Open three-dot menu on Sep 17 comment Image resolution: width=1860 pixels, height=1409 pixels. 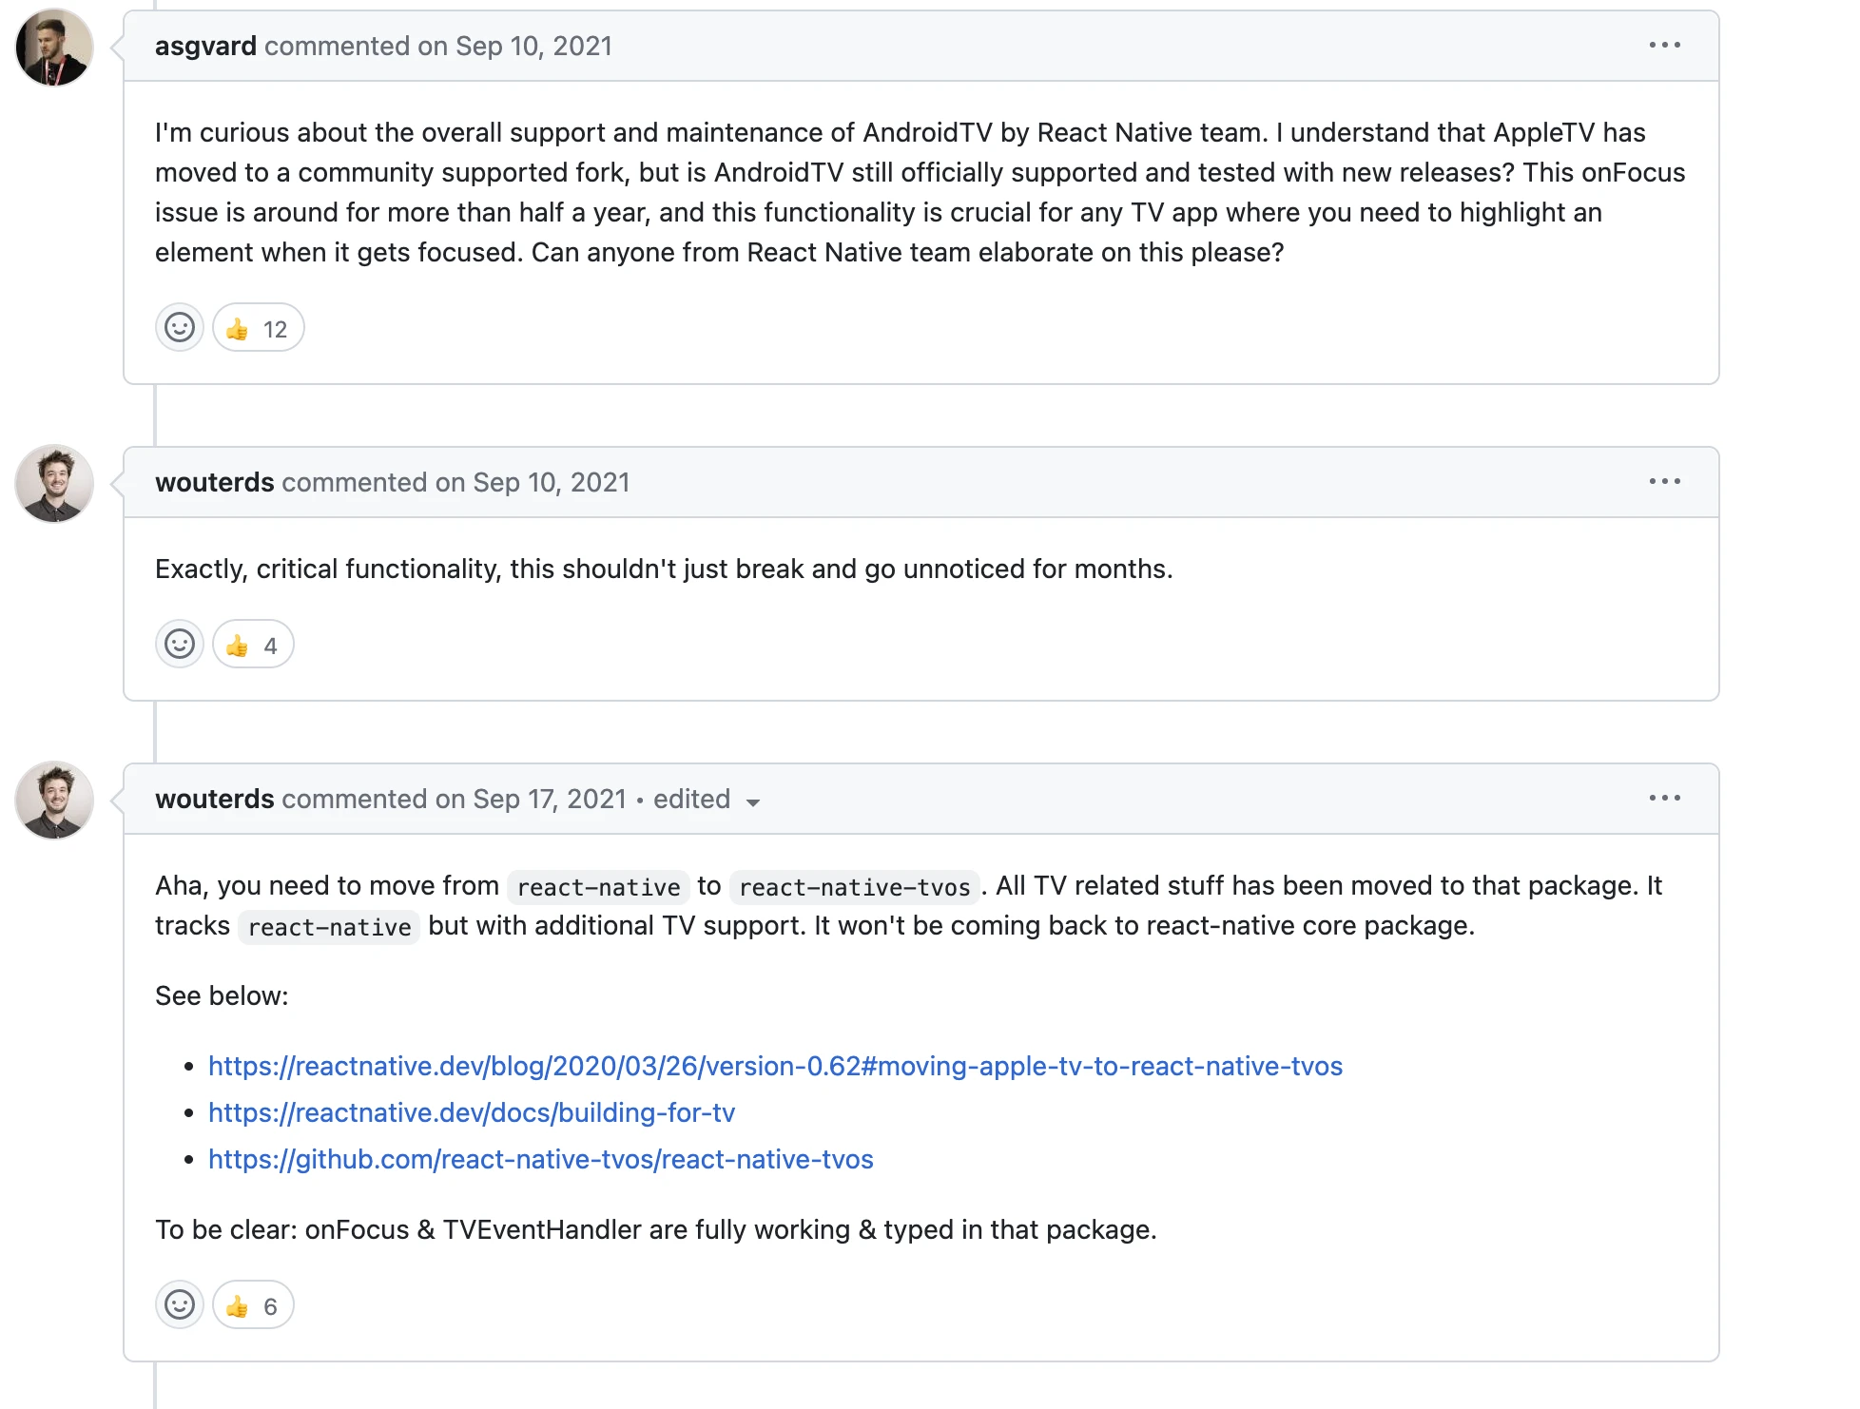pos(1664,799)
